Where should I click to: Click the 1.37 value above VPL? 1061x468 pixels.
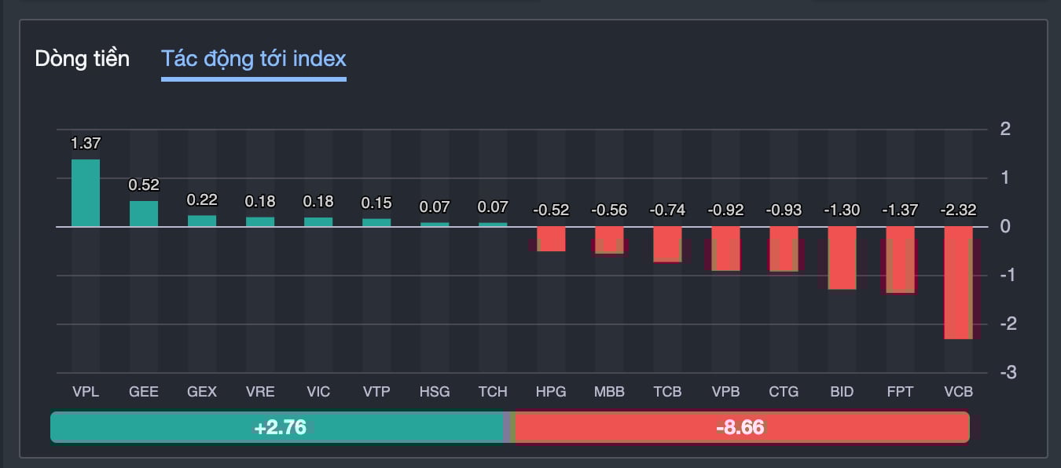point(86,144)
